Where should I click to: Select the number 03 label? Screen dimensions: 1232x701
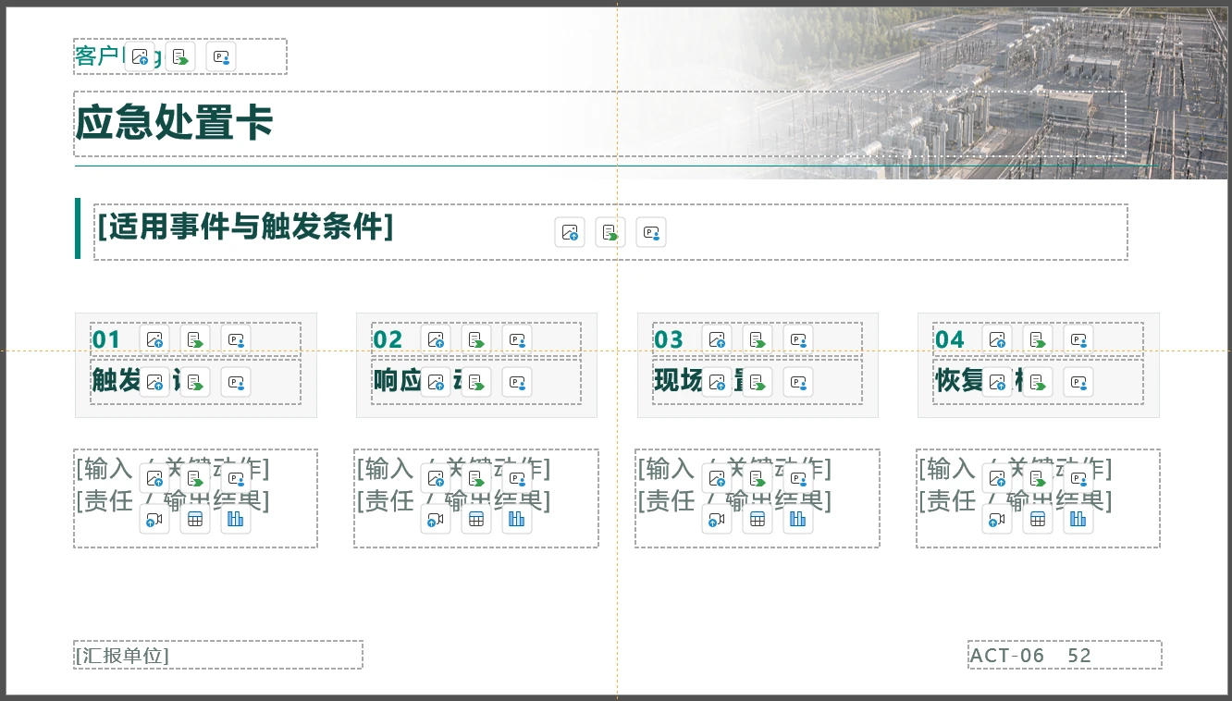point(669,339)
